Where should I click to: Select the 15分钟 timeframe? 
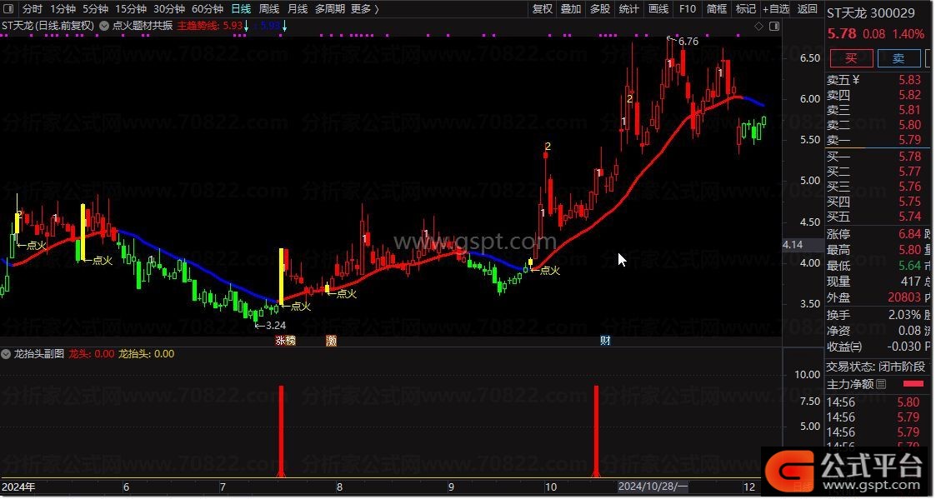click(131, 9)
